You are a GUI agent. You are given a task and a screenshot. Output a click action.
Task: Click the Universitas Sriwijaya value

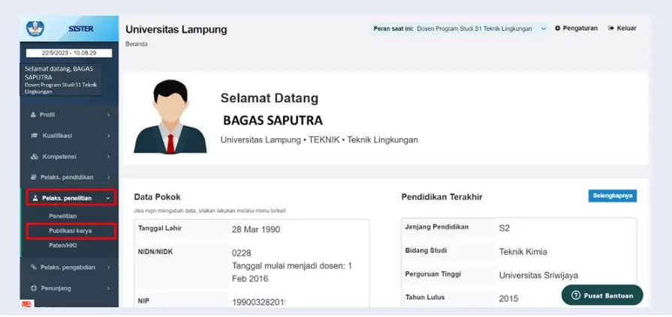coord(538,276)
